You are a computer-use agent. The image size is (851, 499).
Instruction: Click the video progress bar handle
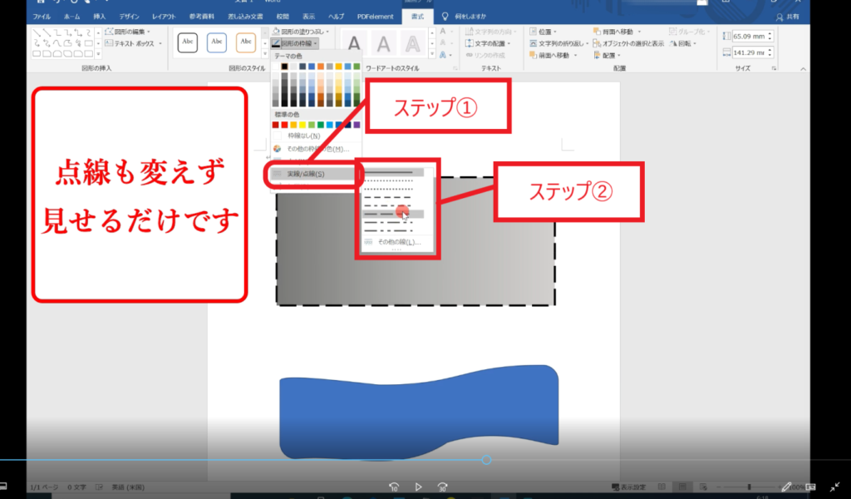[x=486, y=460]
